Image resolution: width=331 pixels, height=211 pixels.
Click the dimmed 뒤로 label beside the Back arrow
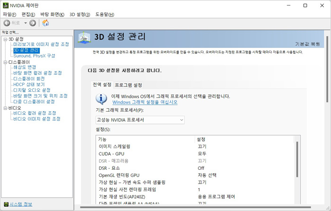(16, 23)
